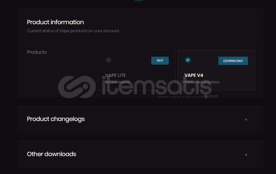Viewport: 276px width, 174px height.
Task: Click the Product changelogs heading
Action: point(56,119)
